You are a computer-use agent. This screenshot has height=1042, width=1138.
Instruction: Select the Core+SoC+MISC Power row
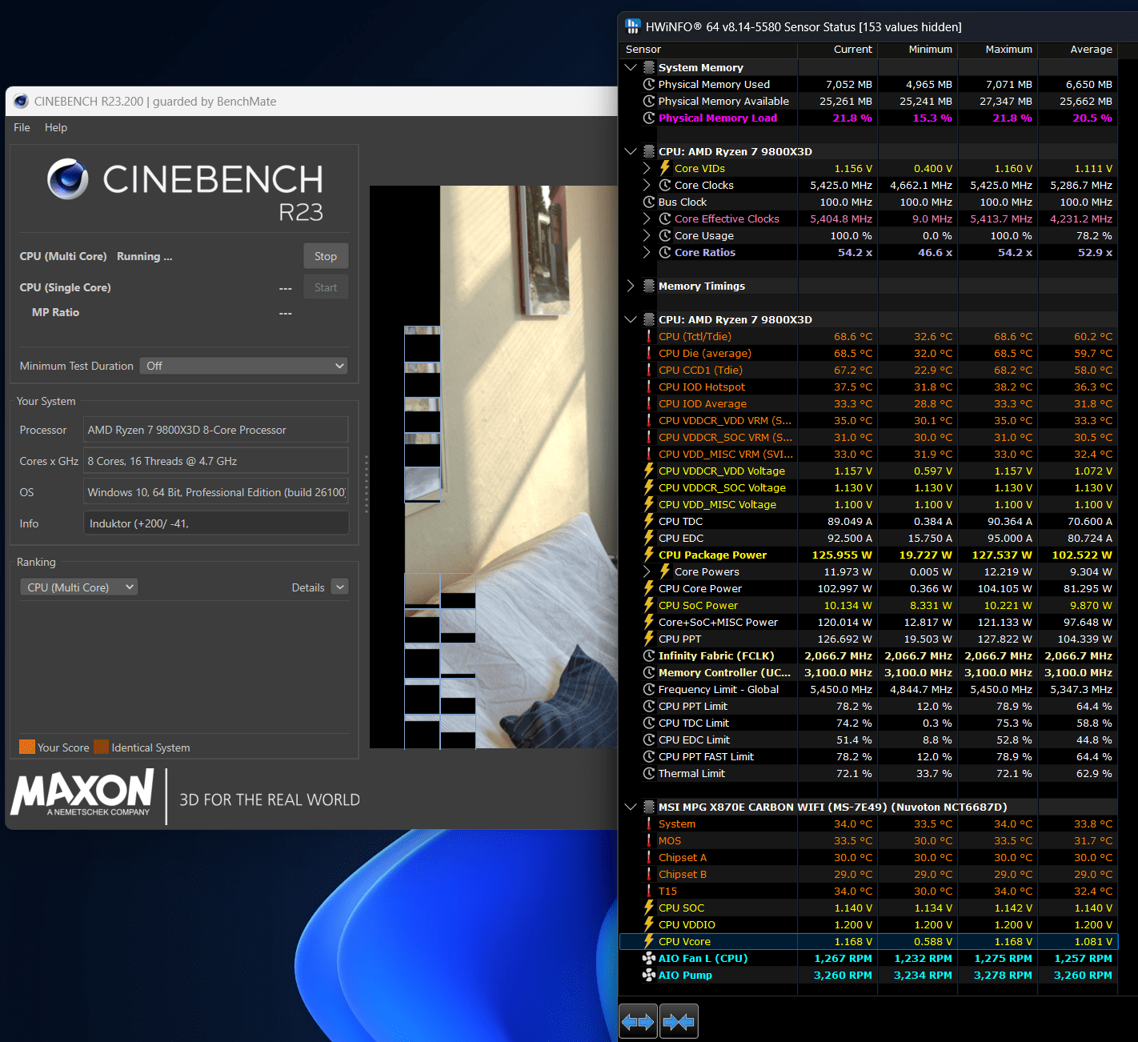868,622
